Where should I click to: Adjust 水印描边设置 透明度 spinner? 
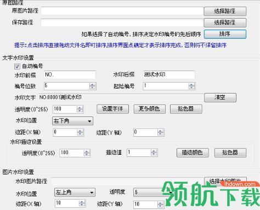(x=87, y=153)
